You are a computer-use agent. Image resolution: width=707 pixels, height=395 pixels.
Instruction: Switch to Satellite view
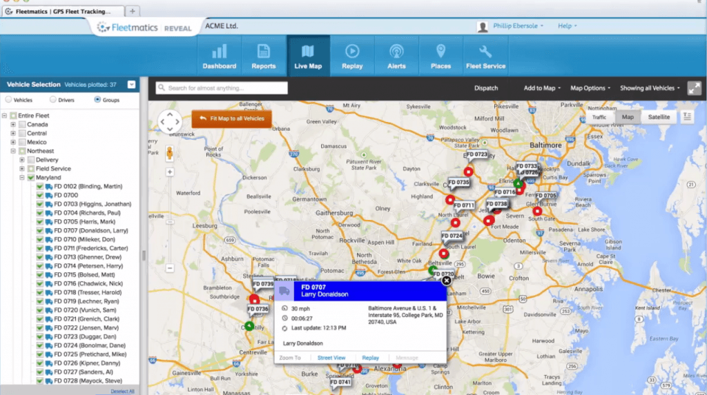click(x=659, y=117)
